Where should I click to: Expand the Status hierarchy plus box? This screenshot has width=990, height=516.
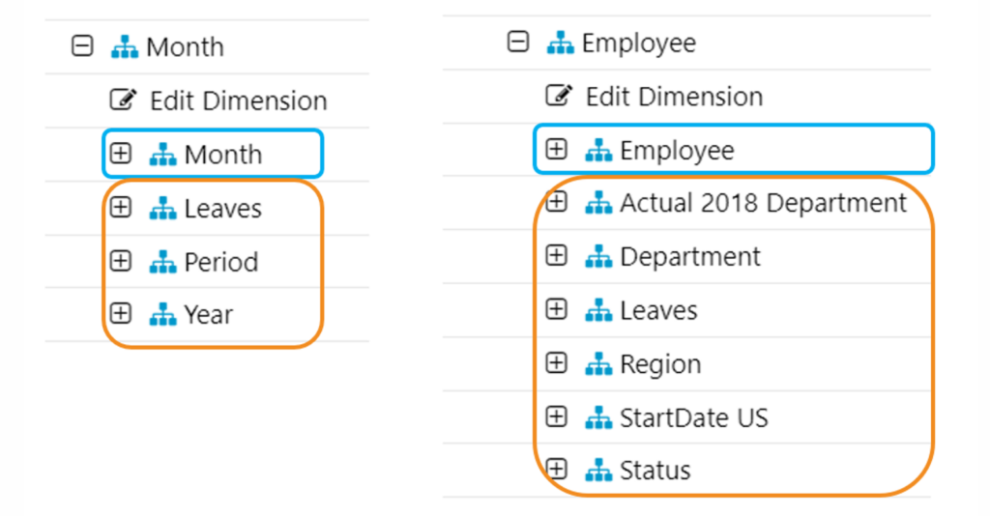pos(556,471)
